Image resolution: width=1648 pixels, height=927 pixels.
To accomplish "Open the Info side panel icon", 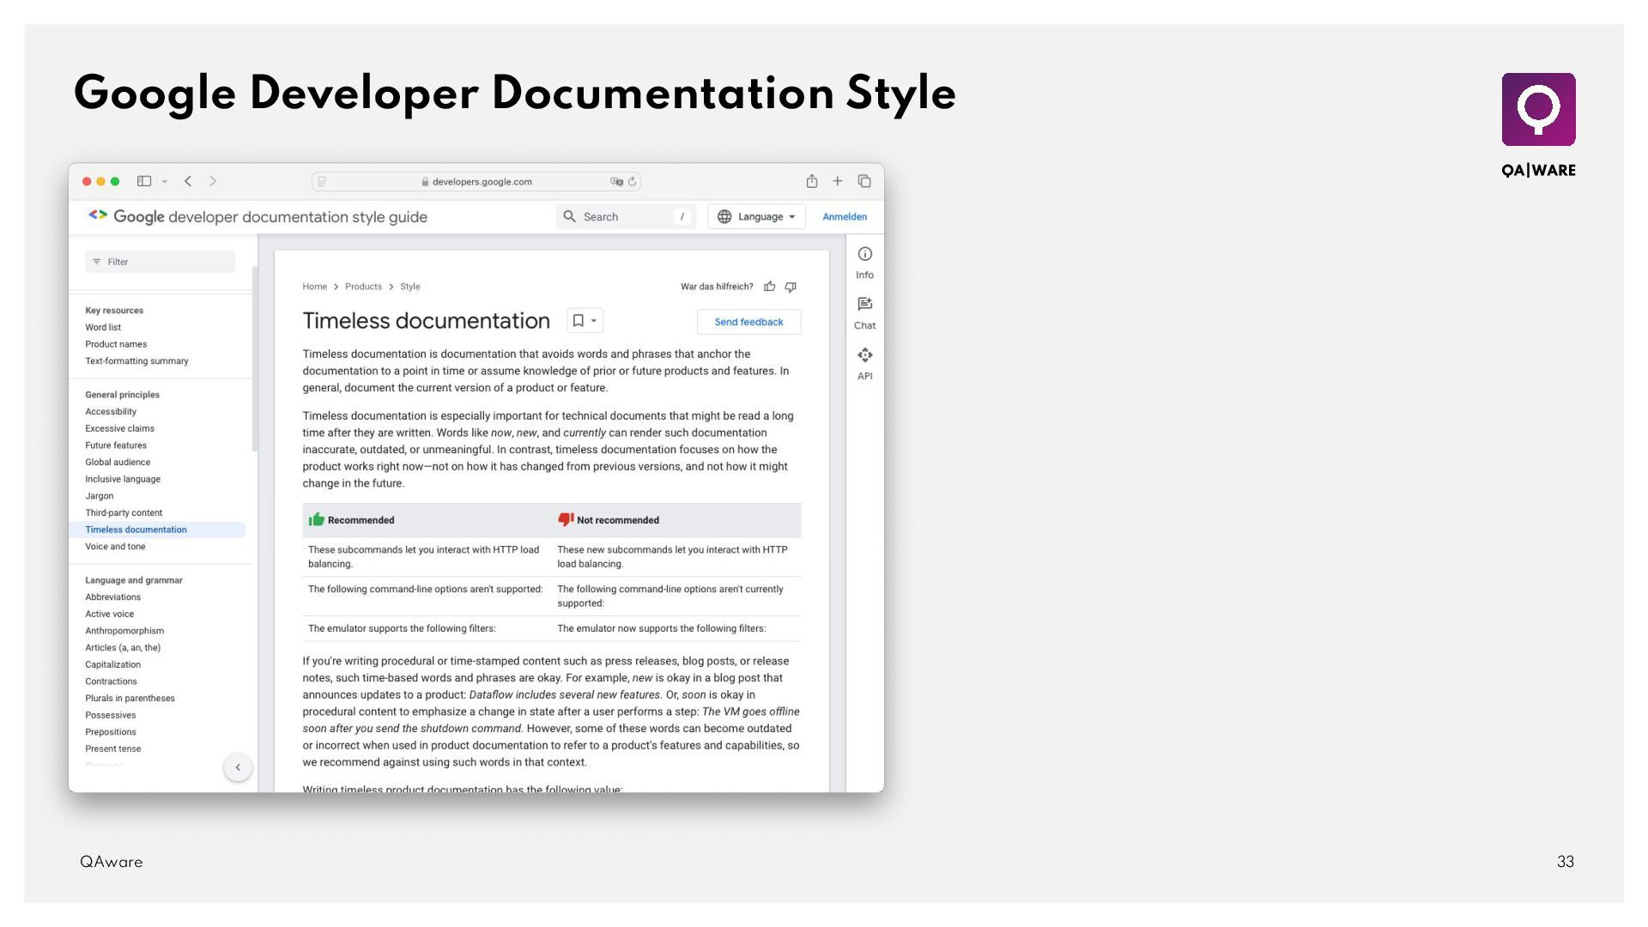I will (x=864, y=254).
